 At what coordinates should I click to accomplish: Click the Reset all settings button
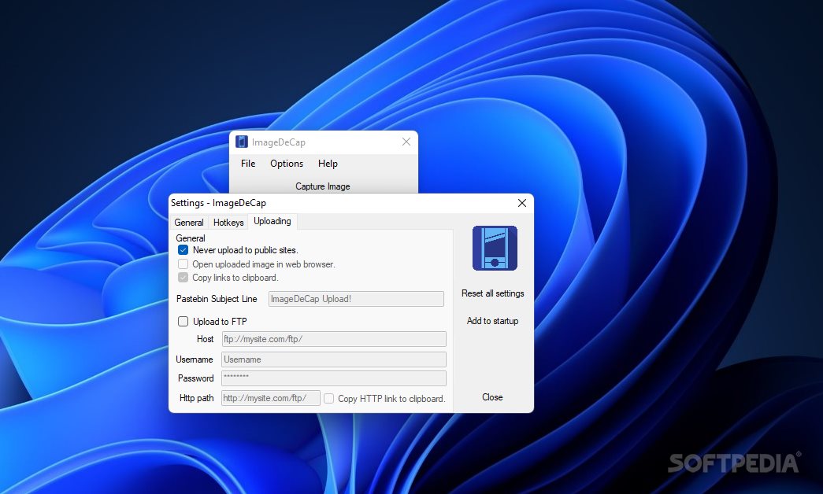pos(493,293)
